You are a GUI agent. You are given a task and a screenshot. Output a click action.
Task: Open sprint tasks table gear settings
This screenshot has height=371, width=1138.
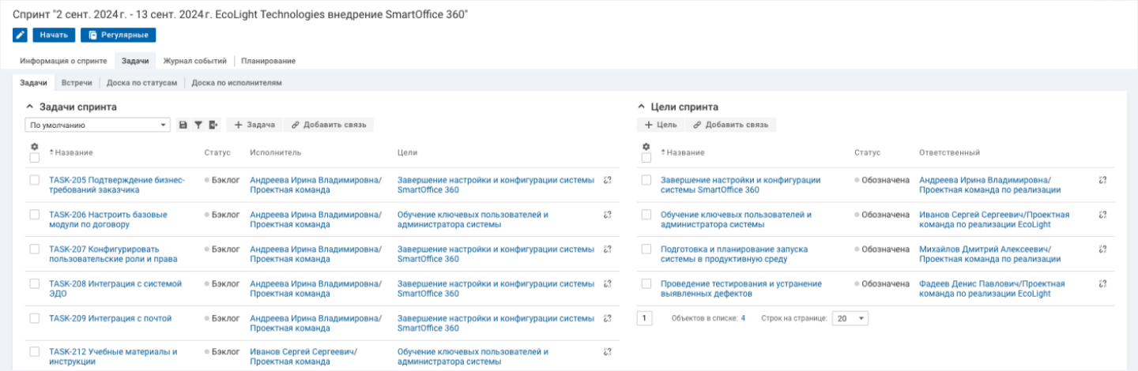34,146
